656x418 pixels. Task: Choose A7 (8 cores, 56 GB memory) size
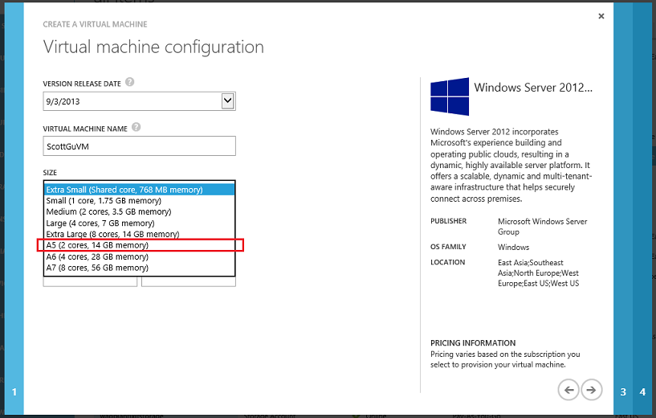(x=140, y=268)
